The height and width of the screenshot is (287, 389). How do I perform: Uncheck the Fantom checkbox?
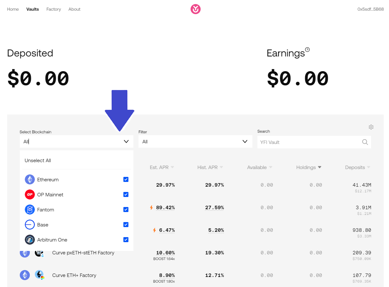(x=126, y=210)
